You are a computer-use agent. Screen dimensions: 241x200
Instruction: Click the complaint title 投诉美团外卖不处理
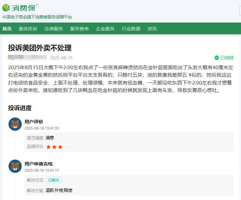pos(40,48)
